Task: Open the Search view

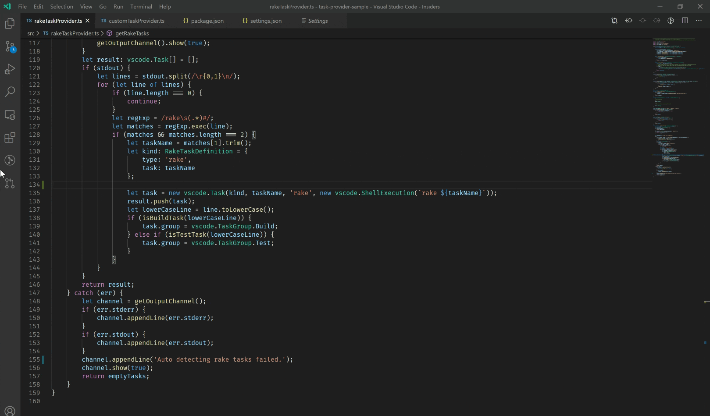Action: (x=10, y=92)
